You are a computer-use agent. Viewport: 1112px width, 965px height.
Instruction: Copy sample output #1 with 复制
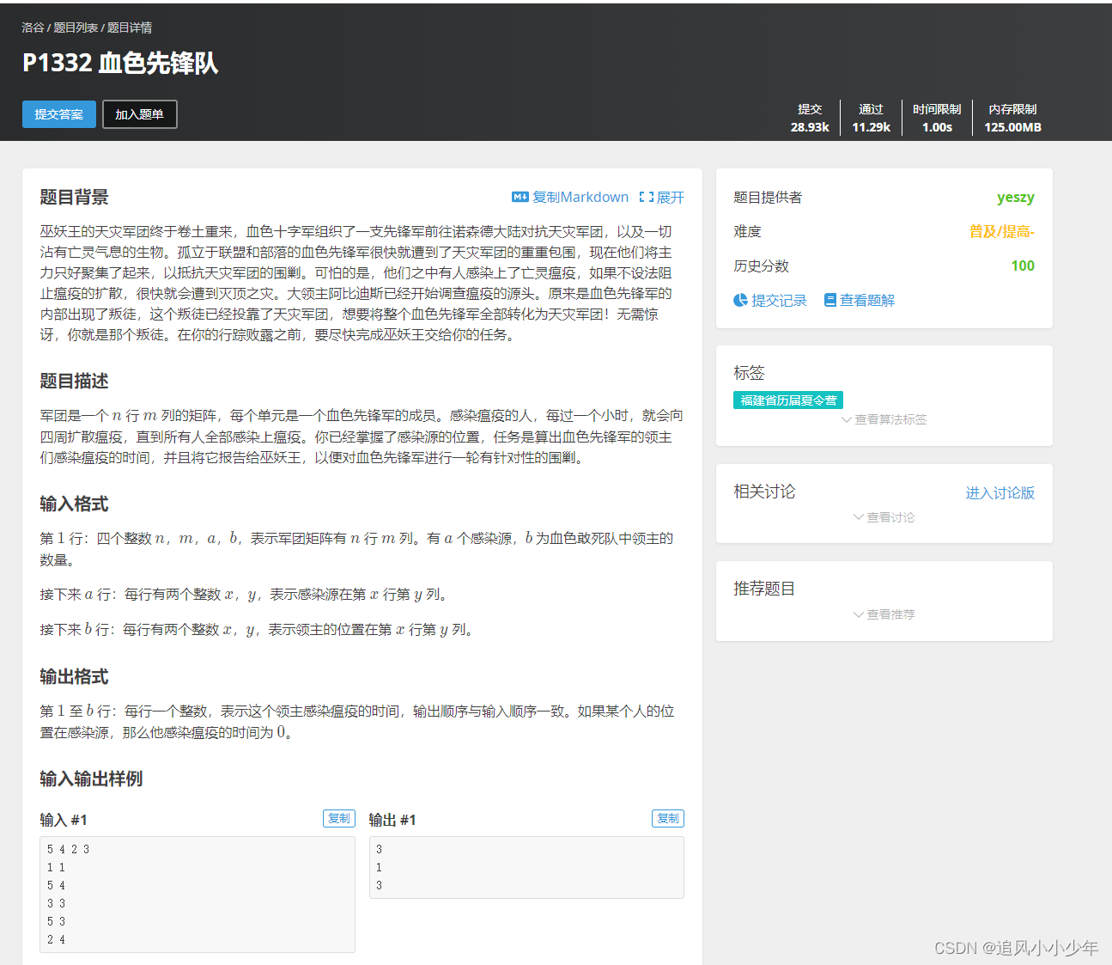click(x=668, y=818)
